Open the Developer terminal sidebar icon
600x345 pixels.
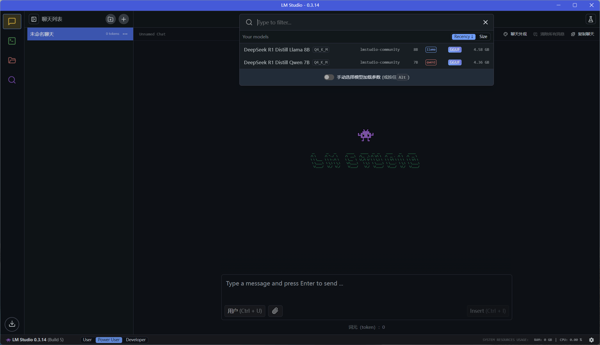tap(12, 41)
